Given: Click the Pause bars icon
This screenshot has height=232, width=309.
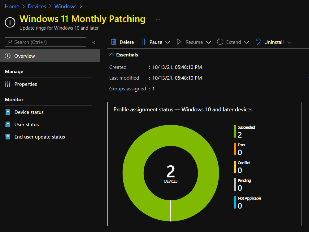Looking at the screenshot, I should pos(143,42).
